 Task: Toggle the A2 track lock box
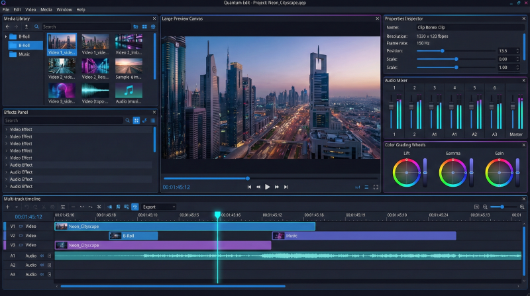click(49, 265)
